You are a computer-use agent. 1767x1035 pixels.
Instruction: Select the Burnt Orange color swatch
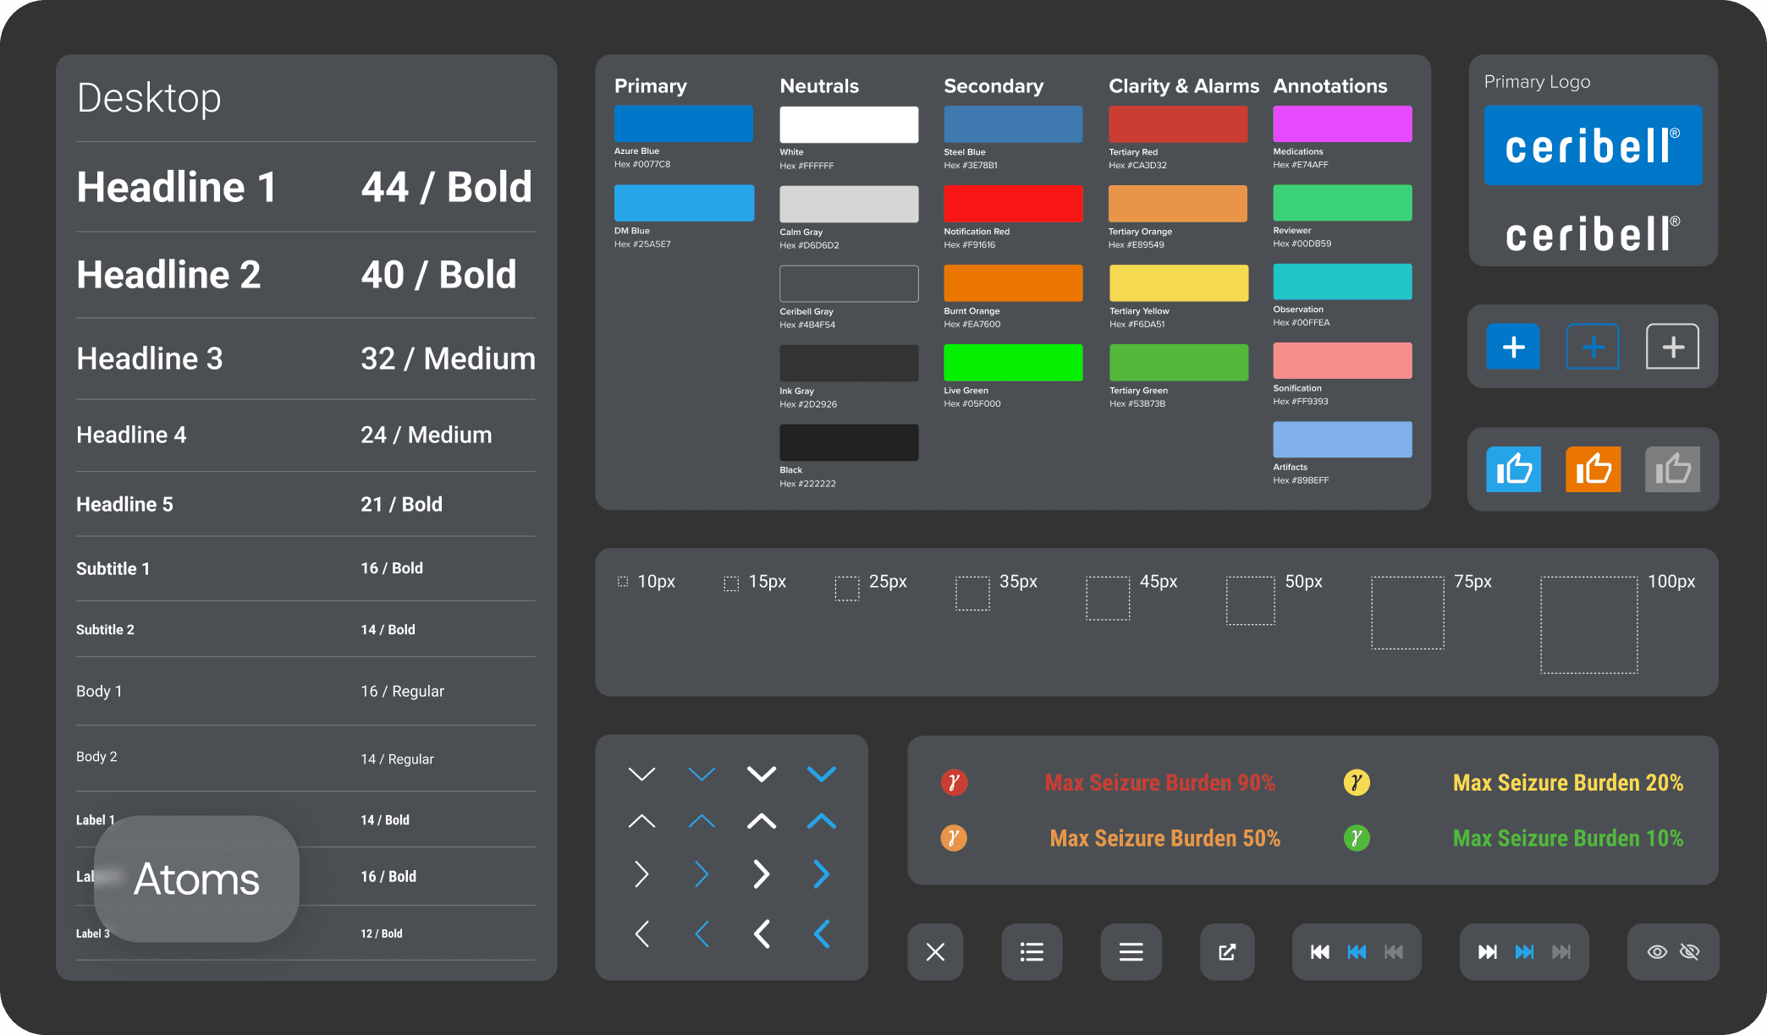[1013, 283]
